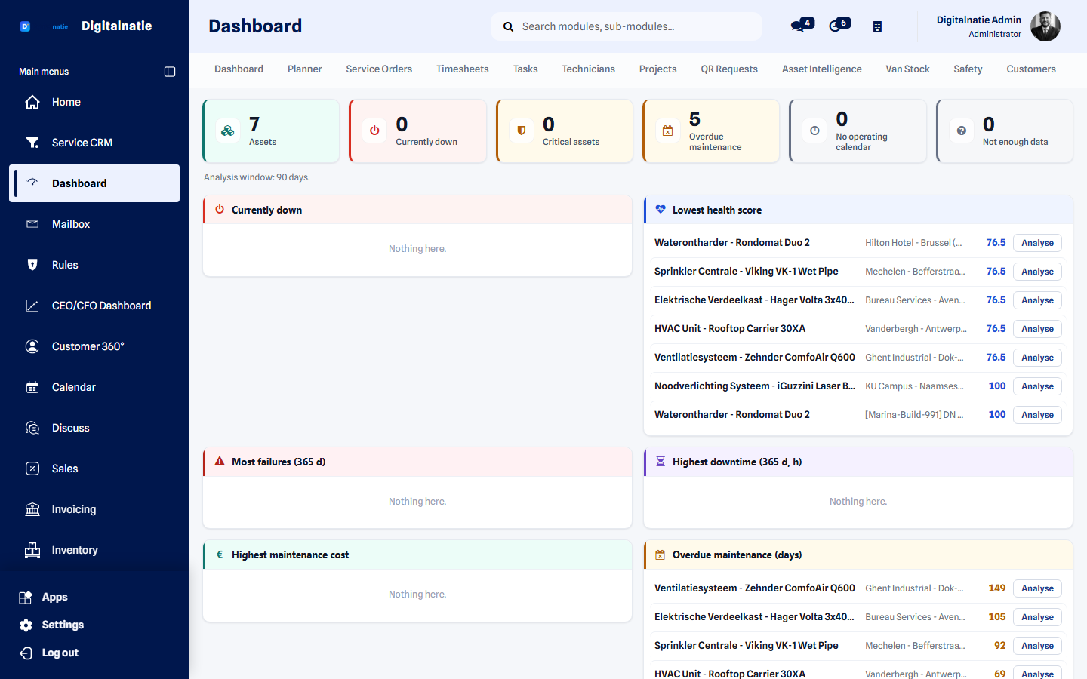Viewport: 1087px width, 679px height.
Task: Analyse Elektrische Verdeelkast in Lowest health score
Action: [1037, 300]
